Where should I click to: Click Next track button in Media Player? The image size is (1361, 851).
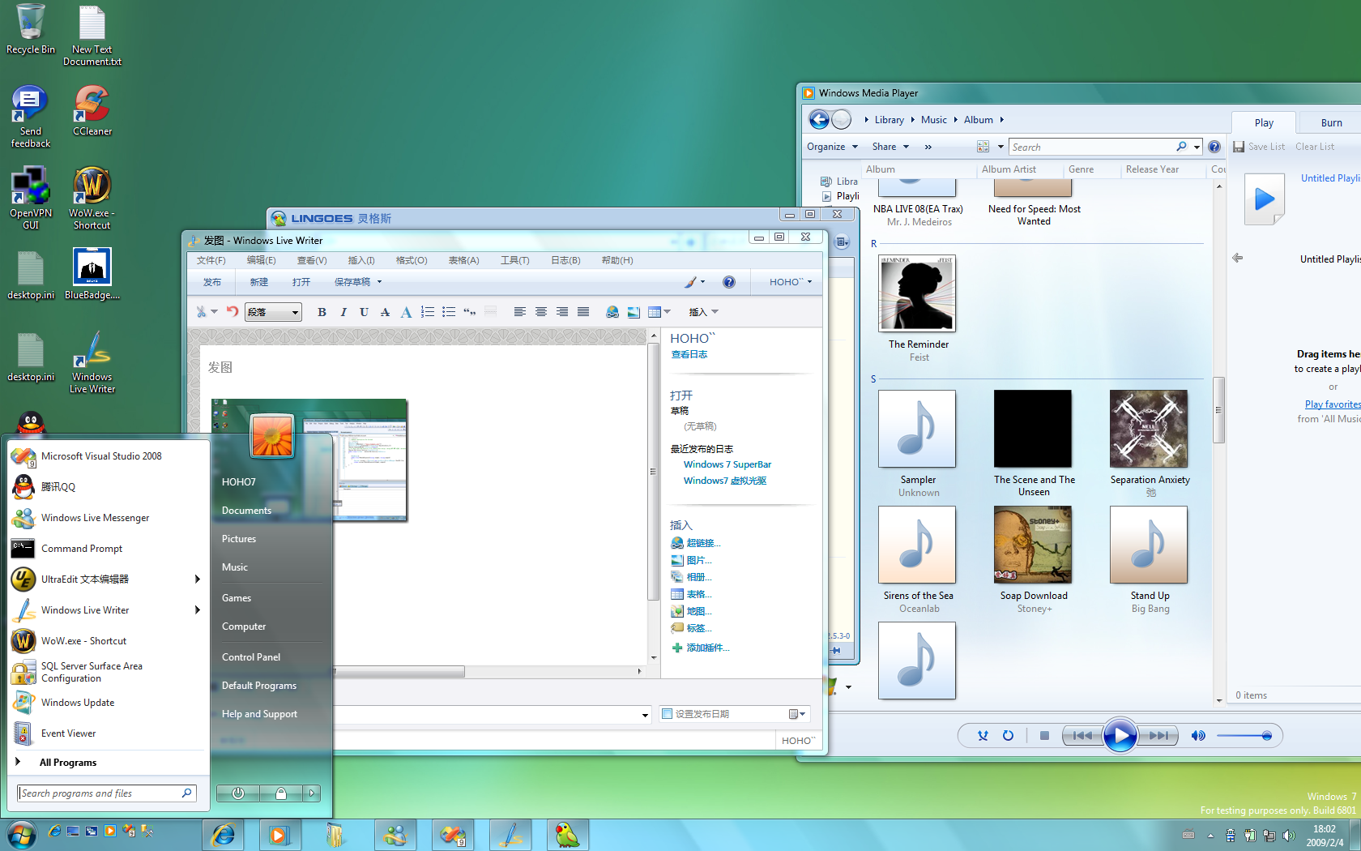pos(1158,736)
